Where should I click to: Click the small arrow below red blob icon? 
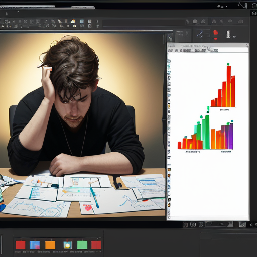(x=216, y=39)
